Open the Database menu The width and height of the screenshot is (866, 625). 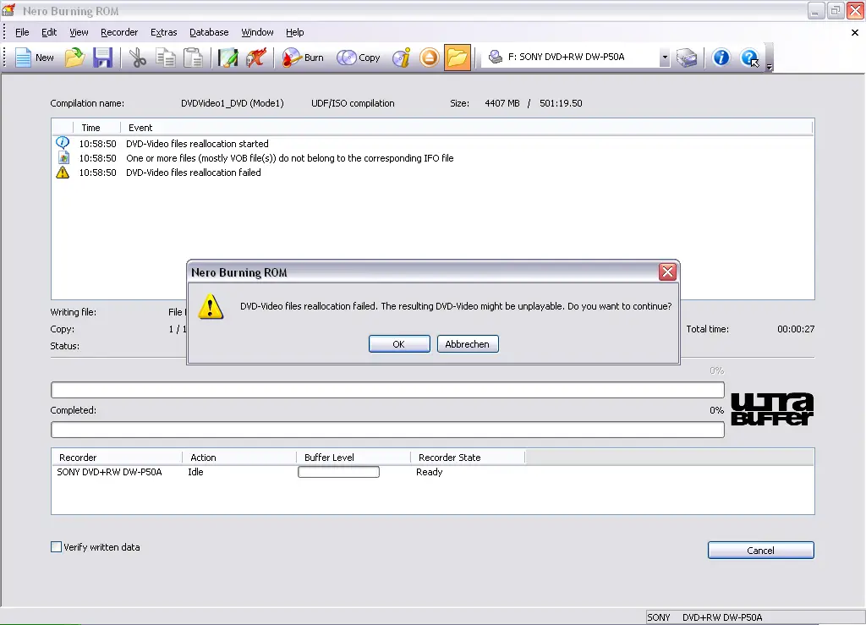209,32
